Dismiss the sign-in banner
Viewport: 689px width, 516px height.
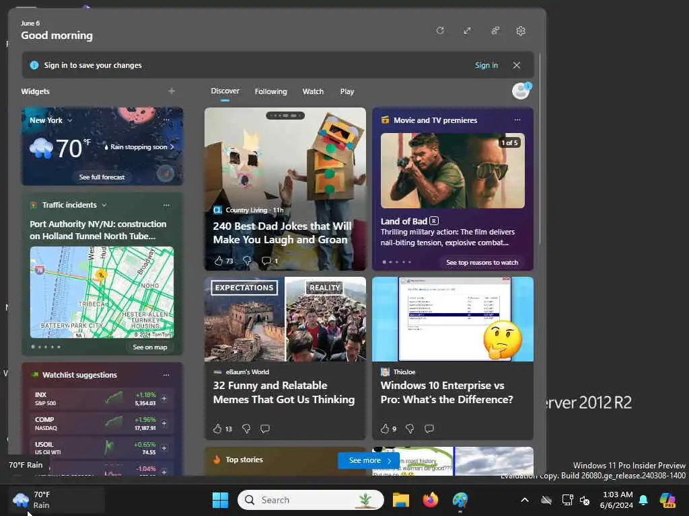pyautogui.click(x=517, y=65)
